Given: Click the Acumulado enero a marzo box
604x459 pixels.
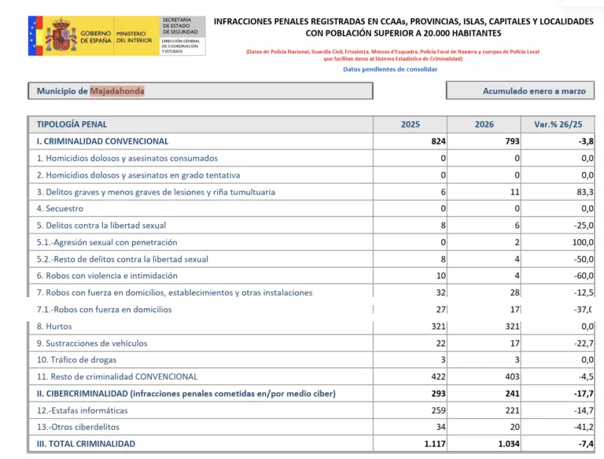Looking at the screenshot, I should point(520,91).
